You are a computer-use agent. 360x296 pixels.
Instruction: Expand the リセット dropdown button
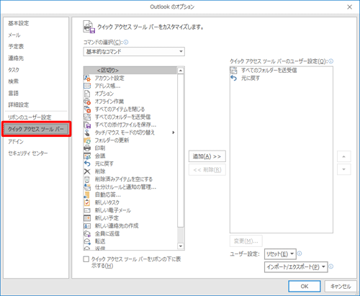point(280,254)
